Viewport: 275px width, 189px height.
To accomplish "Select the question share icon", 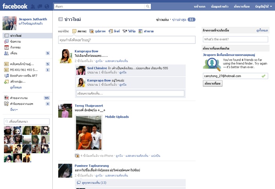I will (141, 31).
